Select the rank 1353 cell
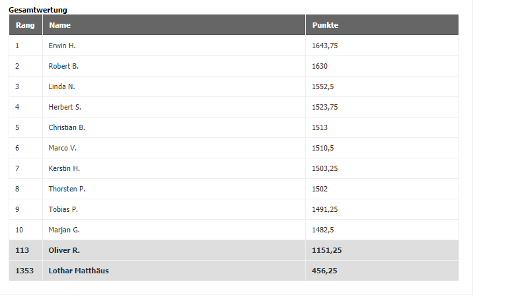This screenshot has height=305, width=508. 26,271
